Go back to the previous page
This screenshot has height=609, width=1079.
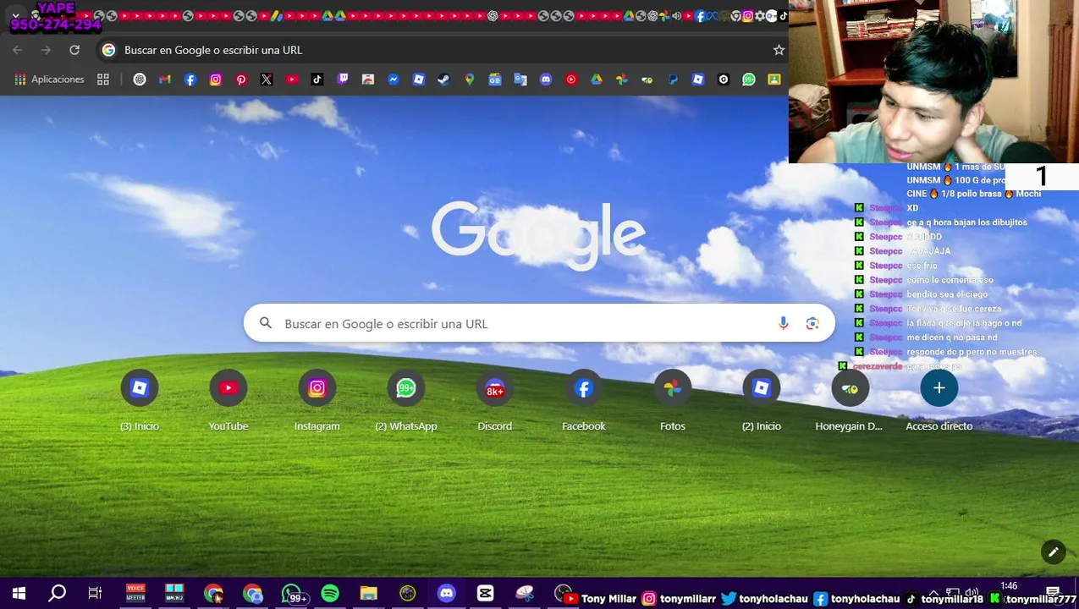(x=18, y=50)
